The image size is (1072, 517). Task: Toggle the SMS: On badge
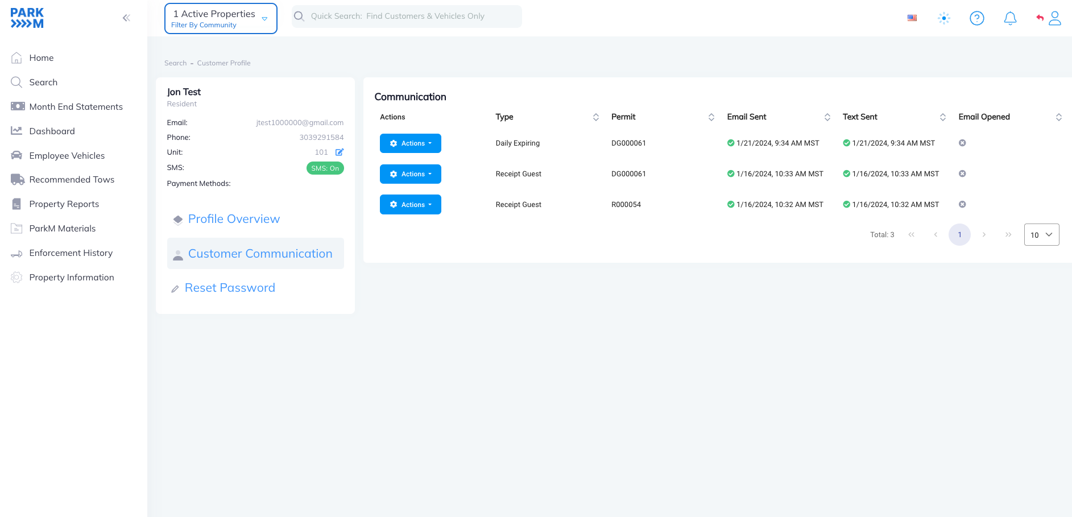[325, 168]
